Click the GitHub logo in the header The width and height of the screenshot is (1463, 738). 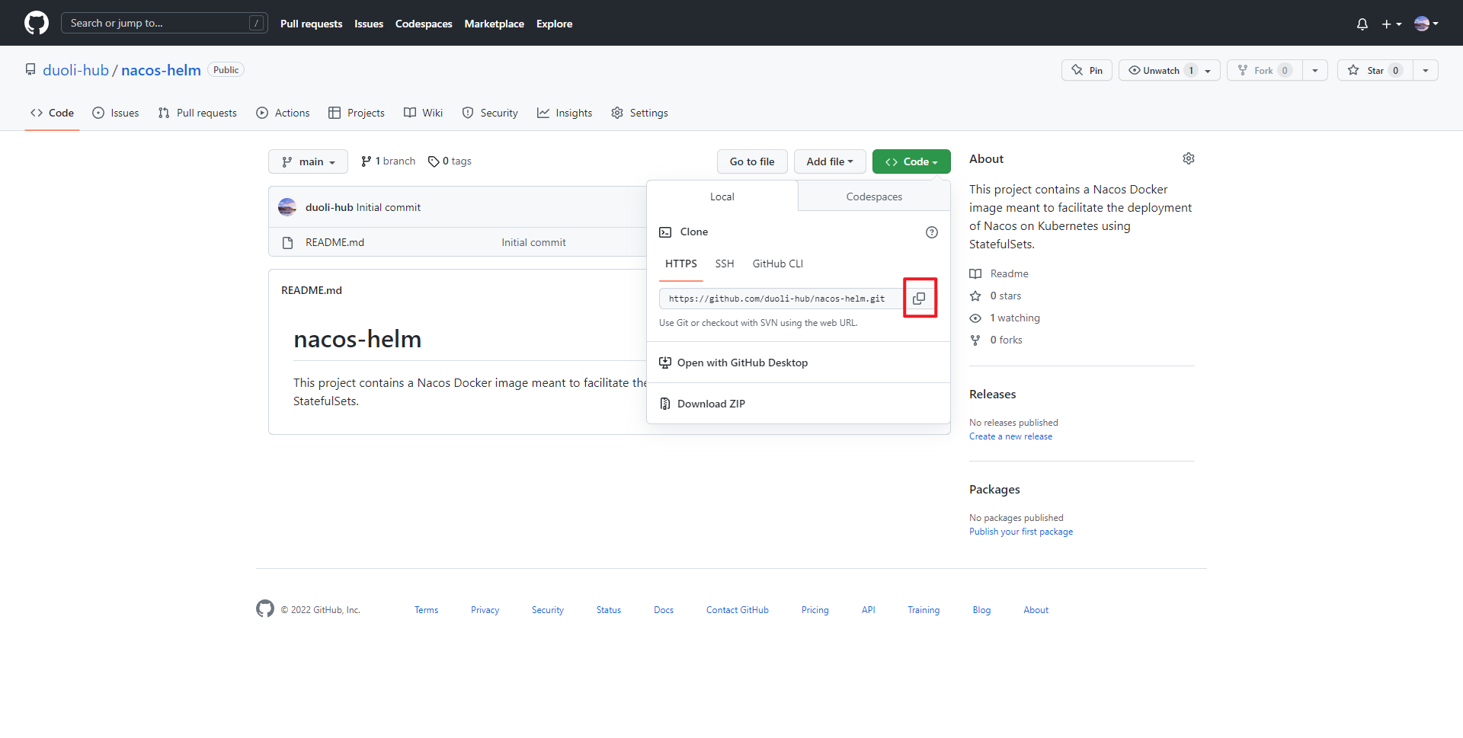[35, 23]
